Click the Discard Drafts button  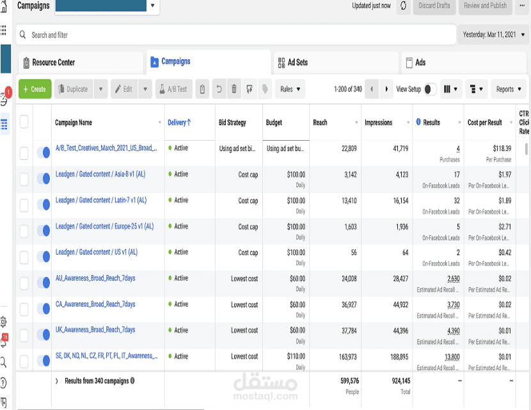[434, 6]
